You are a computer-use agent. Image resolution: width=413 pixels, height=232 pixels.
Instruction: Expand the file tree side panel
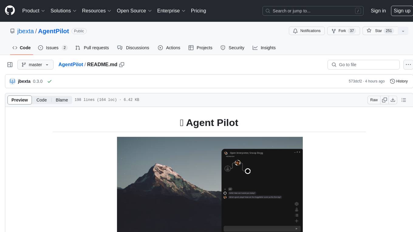(10, 65)
